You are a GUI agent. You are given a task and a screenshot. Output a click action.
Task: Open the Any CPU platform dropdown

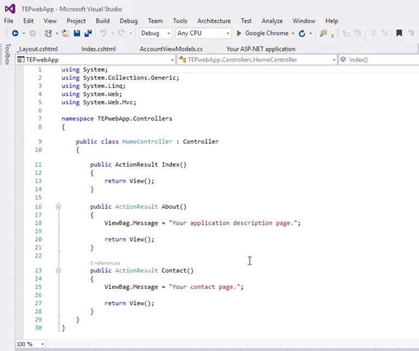click(202, 33)
